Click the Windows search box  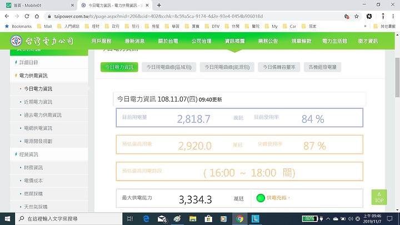pyautogui.click(x=69, y=219)
